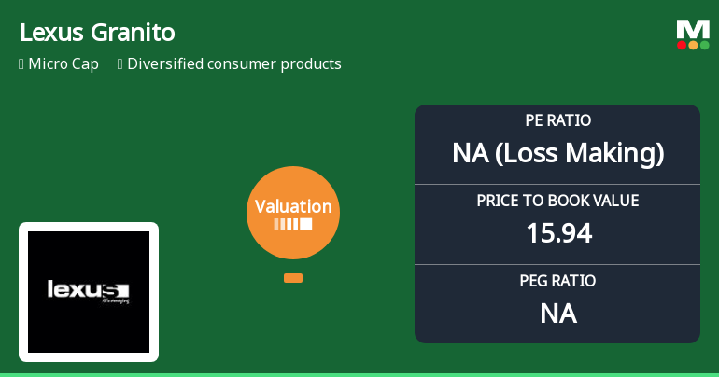The width and height of the screenshot is (719, 377).
Task: Click the PRICE TO BOOK VALUE heading
Action: click(x=557, y=201)
